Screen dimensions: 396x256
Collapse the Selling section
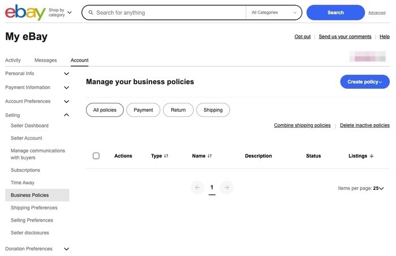(37, 115)
